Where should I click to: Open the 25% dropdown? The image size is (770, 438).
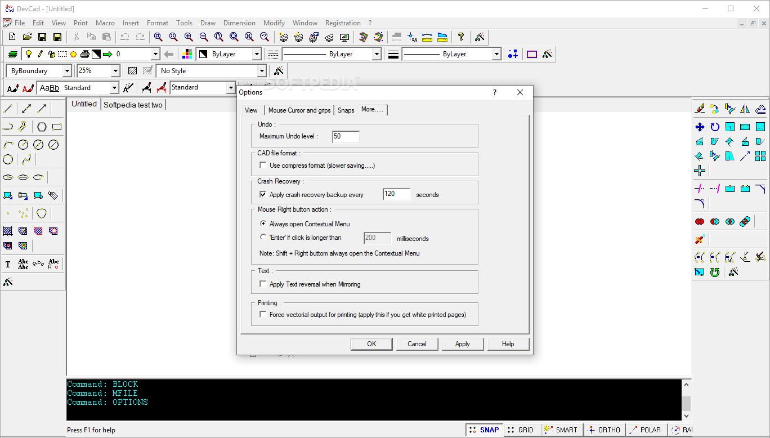tap(115, 71)
